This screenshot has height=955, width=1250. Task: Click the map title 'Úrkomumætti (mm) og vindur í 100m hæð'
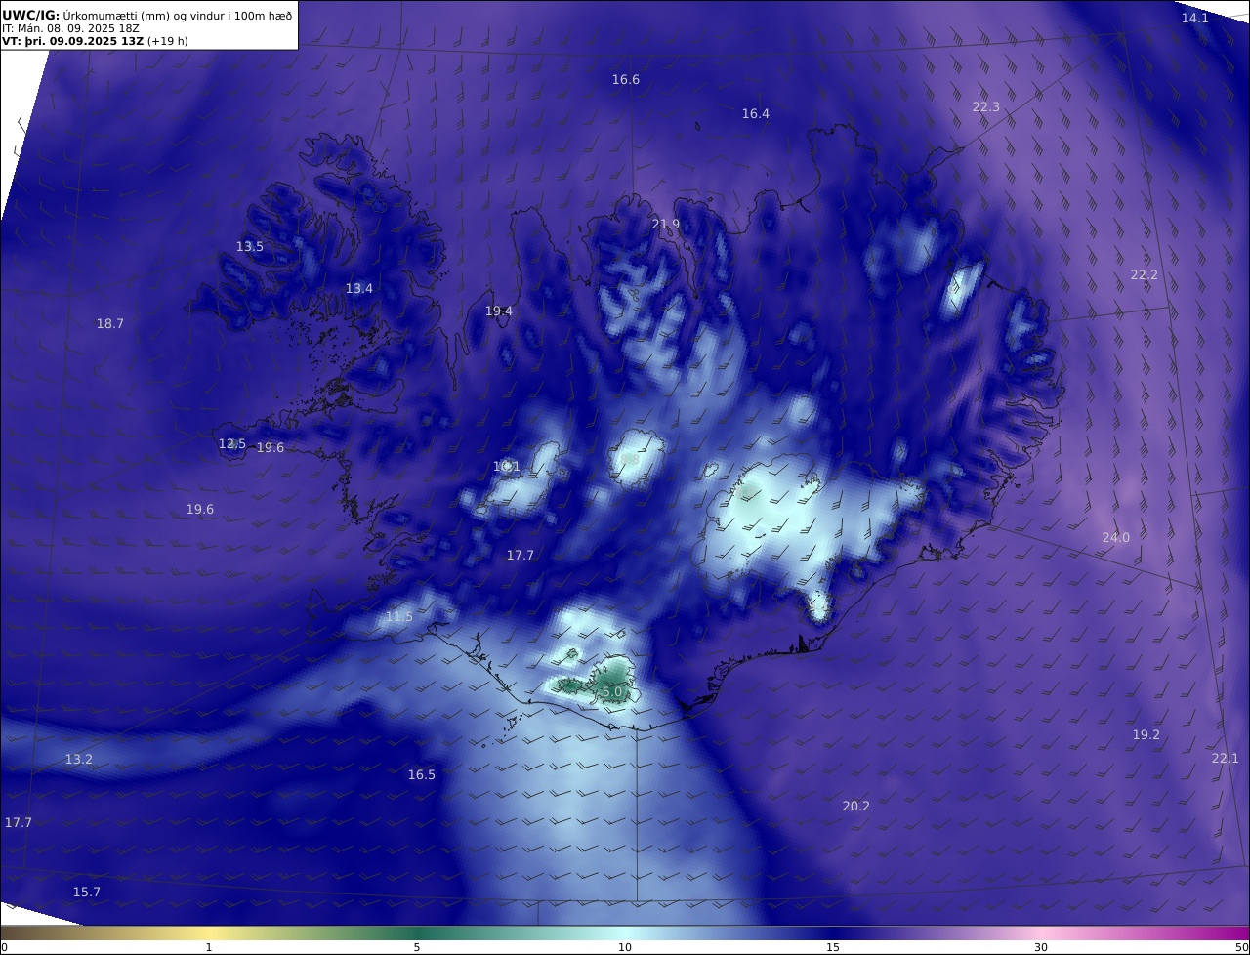[178, 15]
